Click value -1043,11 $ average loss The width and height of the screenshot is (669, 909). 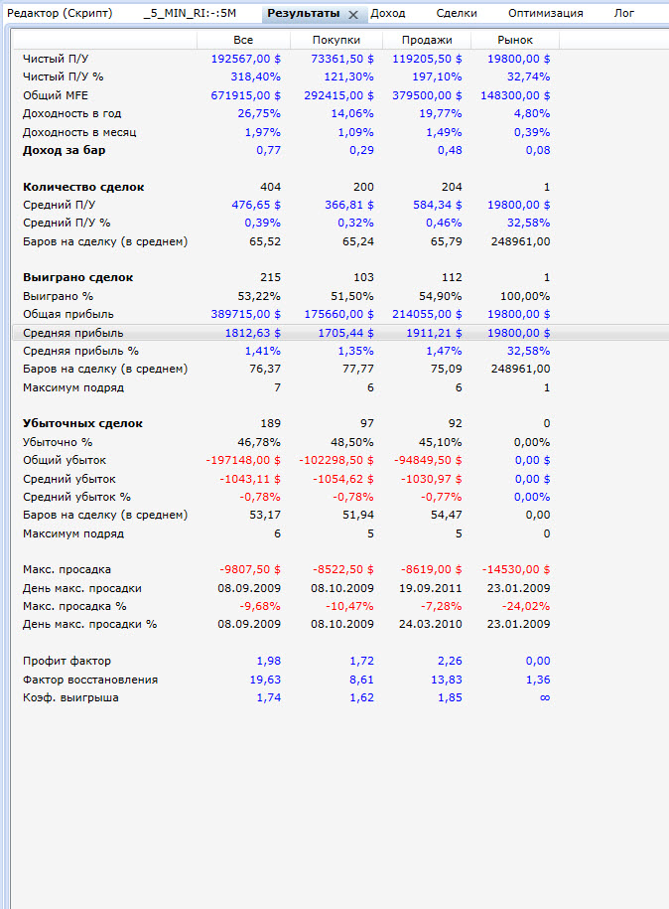pos(250,479)
